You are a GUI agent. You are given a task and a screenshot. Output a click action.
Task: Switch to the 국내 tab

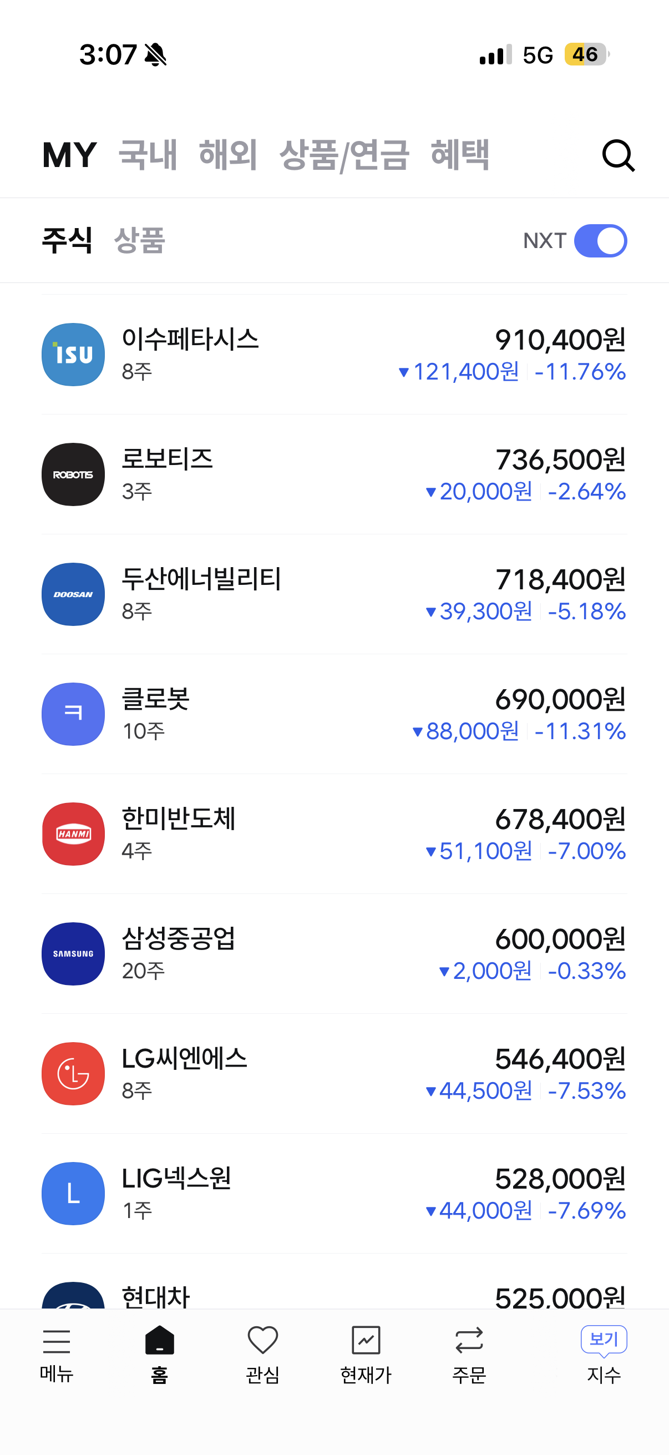148,155
